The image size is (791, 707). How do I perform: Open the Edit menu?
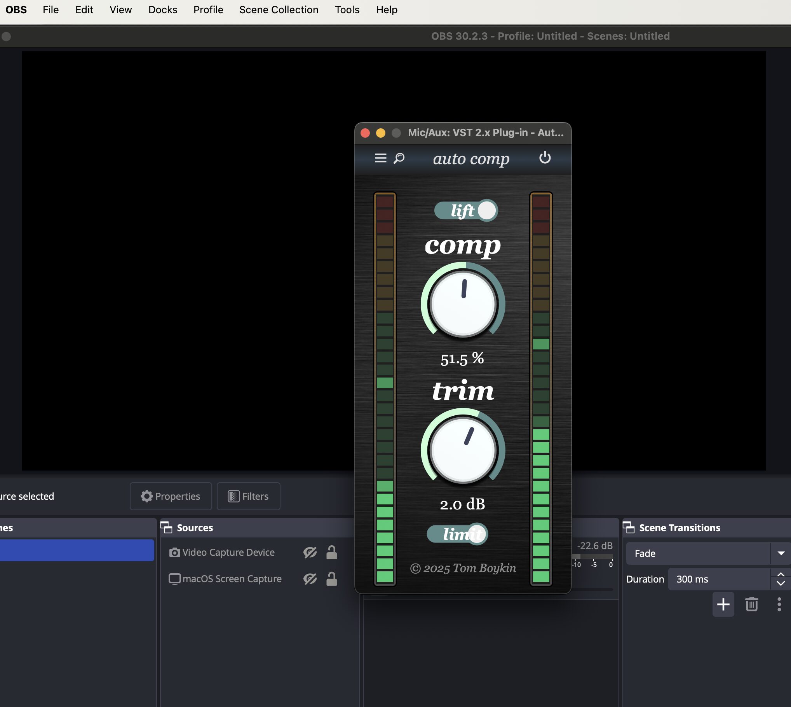point(84,10)
